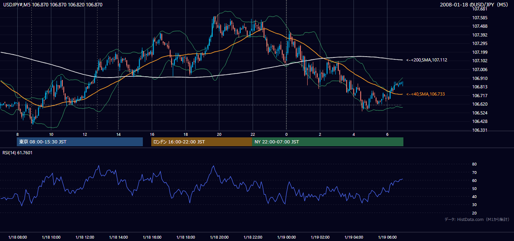
Task: Click the 1/19 00:00 bottom time label
Action: click(286, 237)
